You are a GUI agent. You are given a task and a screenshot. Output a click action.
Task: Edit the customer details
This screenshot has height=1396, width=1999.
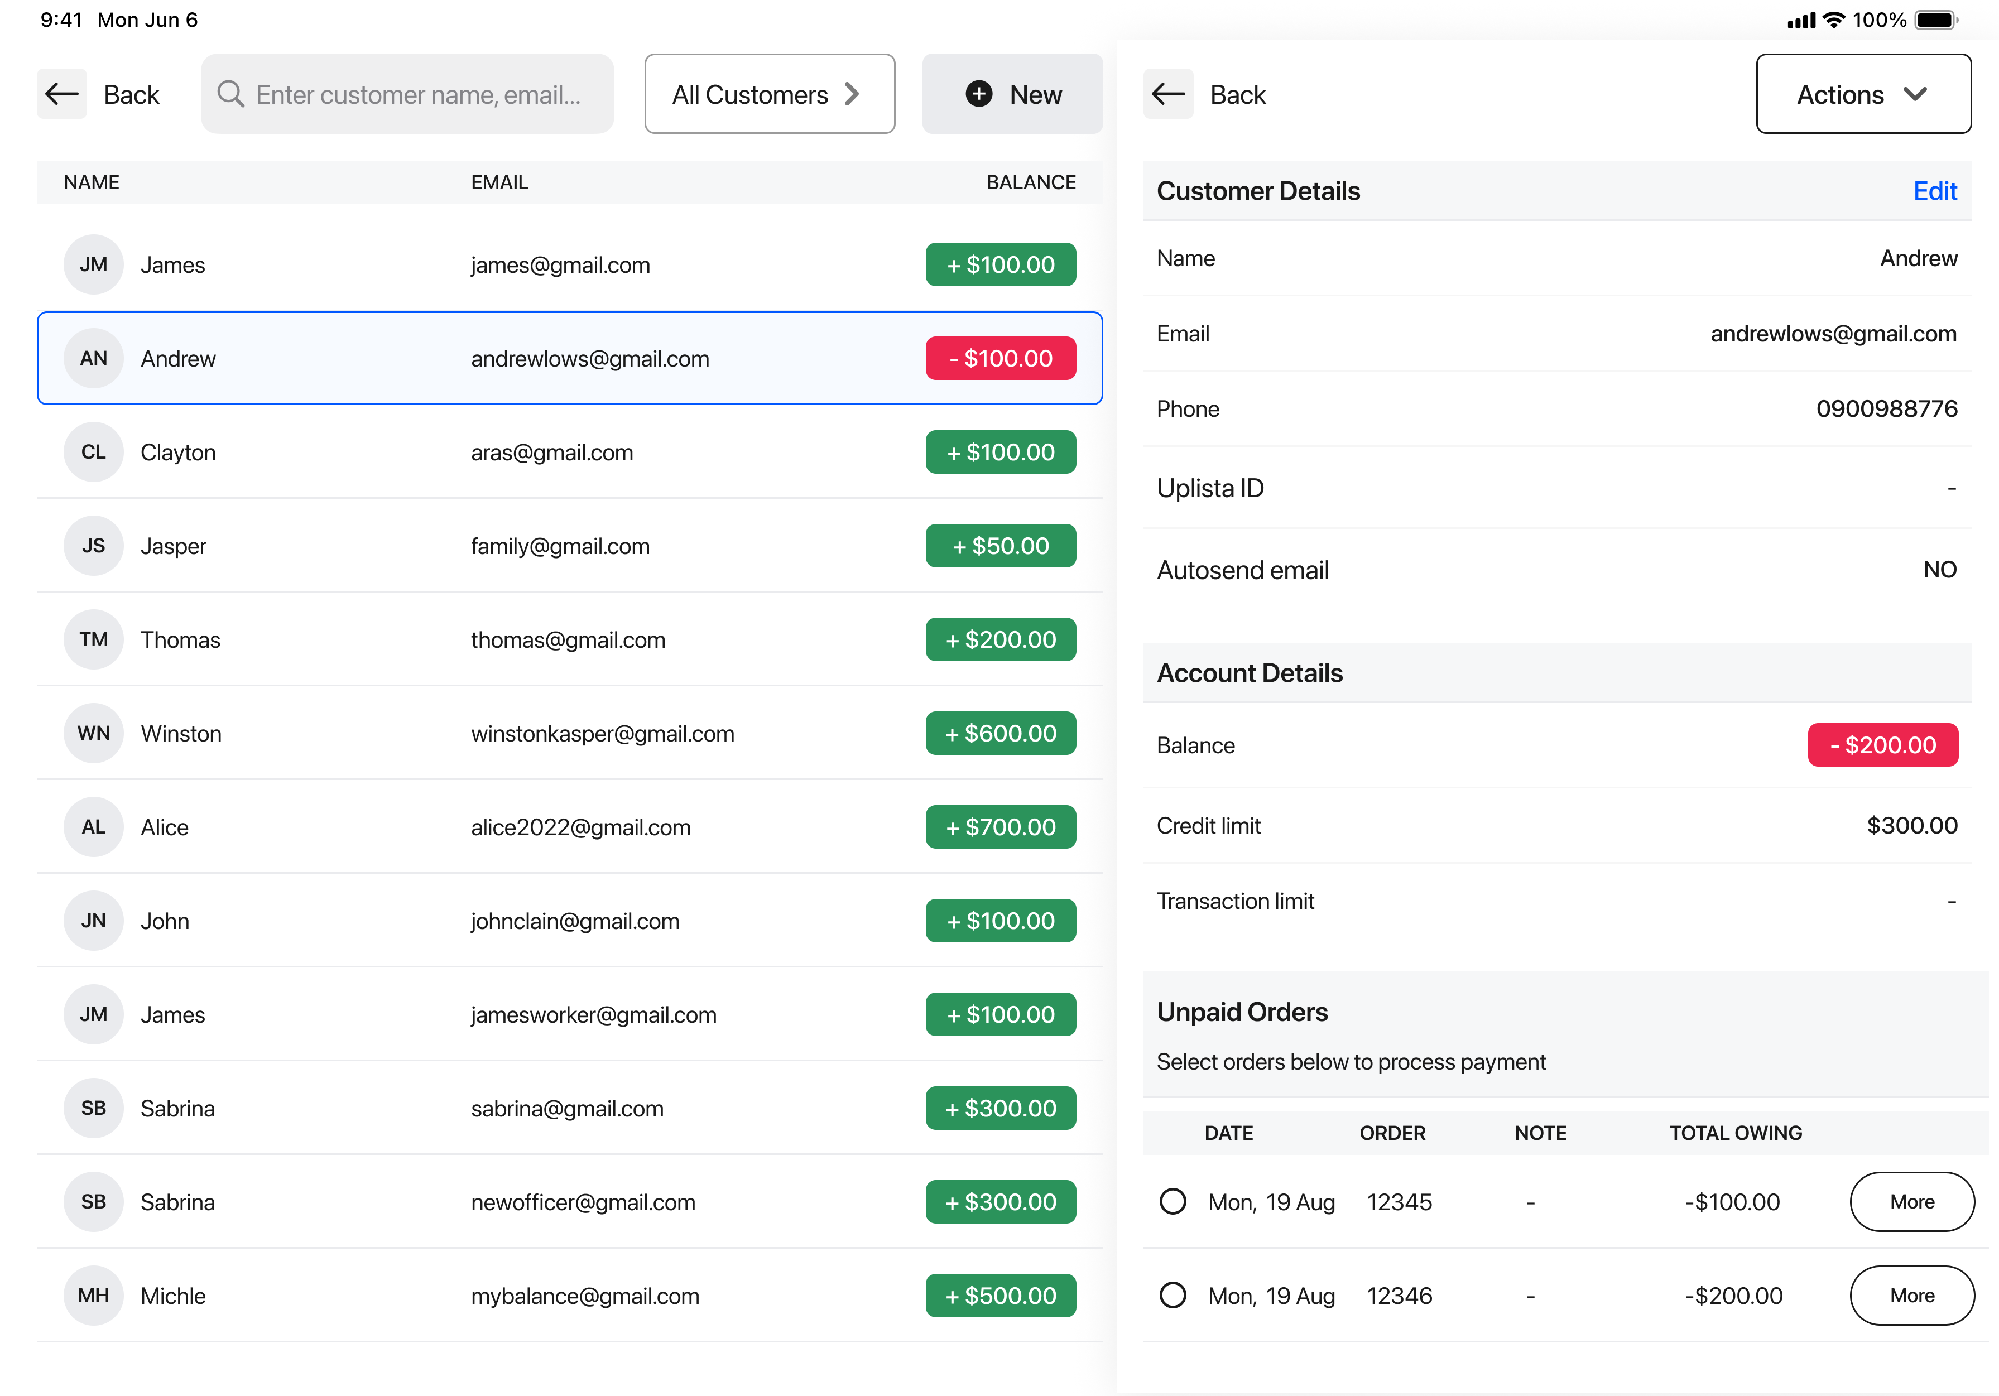1935,191
